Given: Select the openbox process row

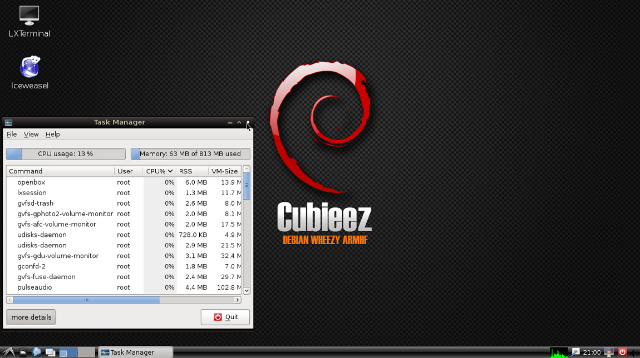Looking at the screenshot, I should (124, 182).
